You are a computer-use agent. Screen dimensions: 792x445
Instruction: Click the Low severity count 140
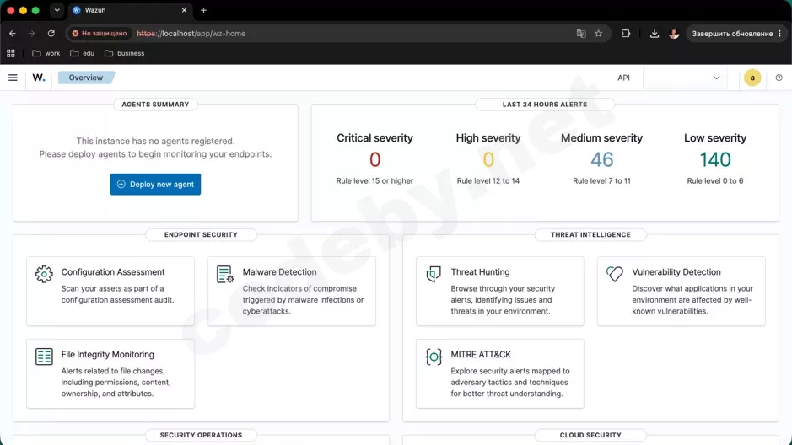(714, 159)
